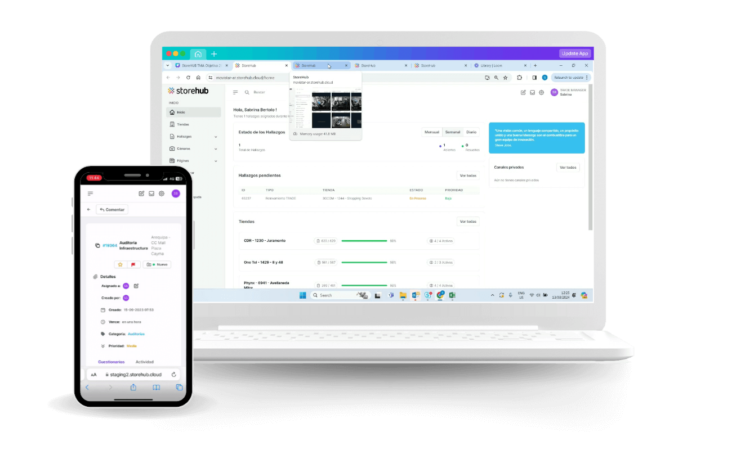Click Ver todas for Hallazgos pendientes
Image resolution: width=732 pixels, height=450 pixels.
pyautogui.click(x=468, y=175)
